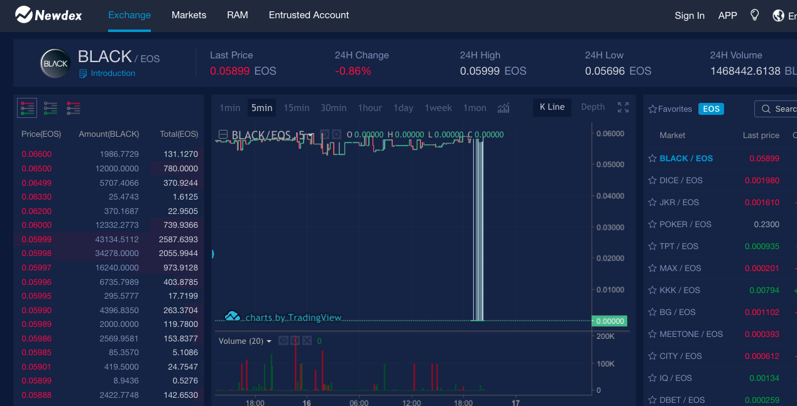The height and width of the screenshot is (406, 797).
Task: Open the BLACK/EOS, 5 legend dropdown arrow
Action: [310, 135]
